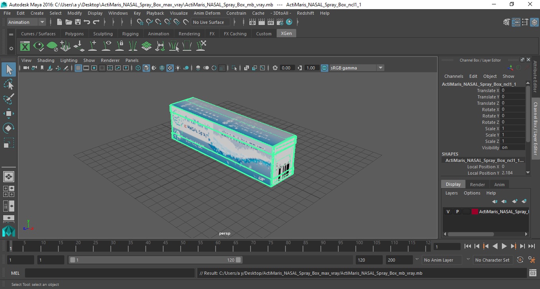Toggle wireframe shading in the viewport
Viewport: 540px width, 289px height.
138,68
